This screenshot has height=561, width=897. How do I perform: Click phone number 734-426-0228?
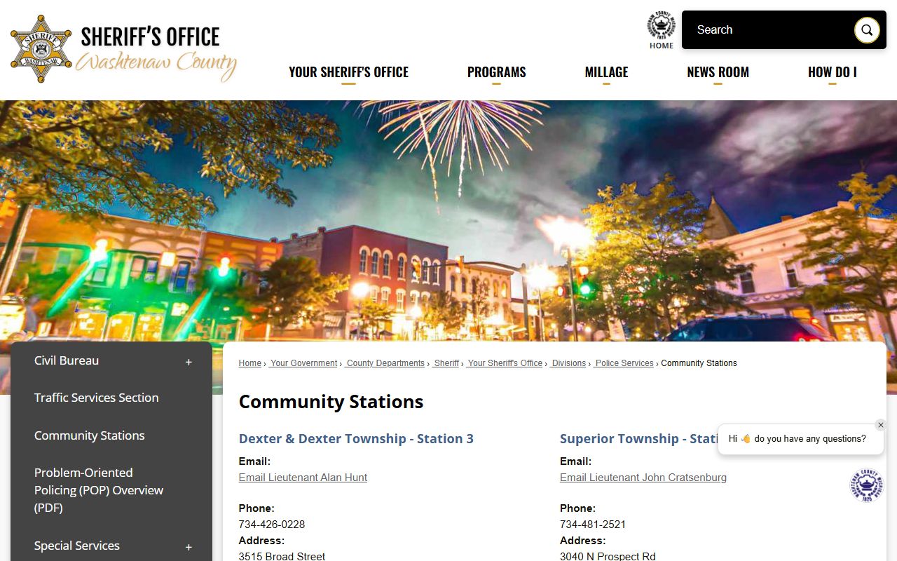point(272,525)
